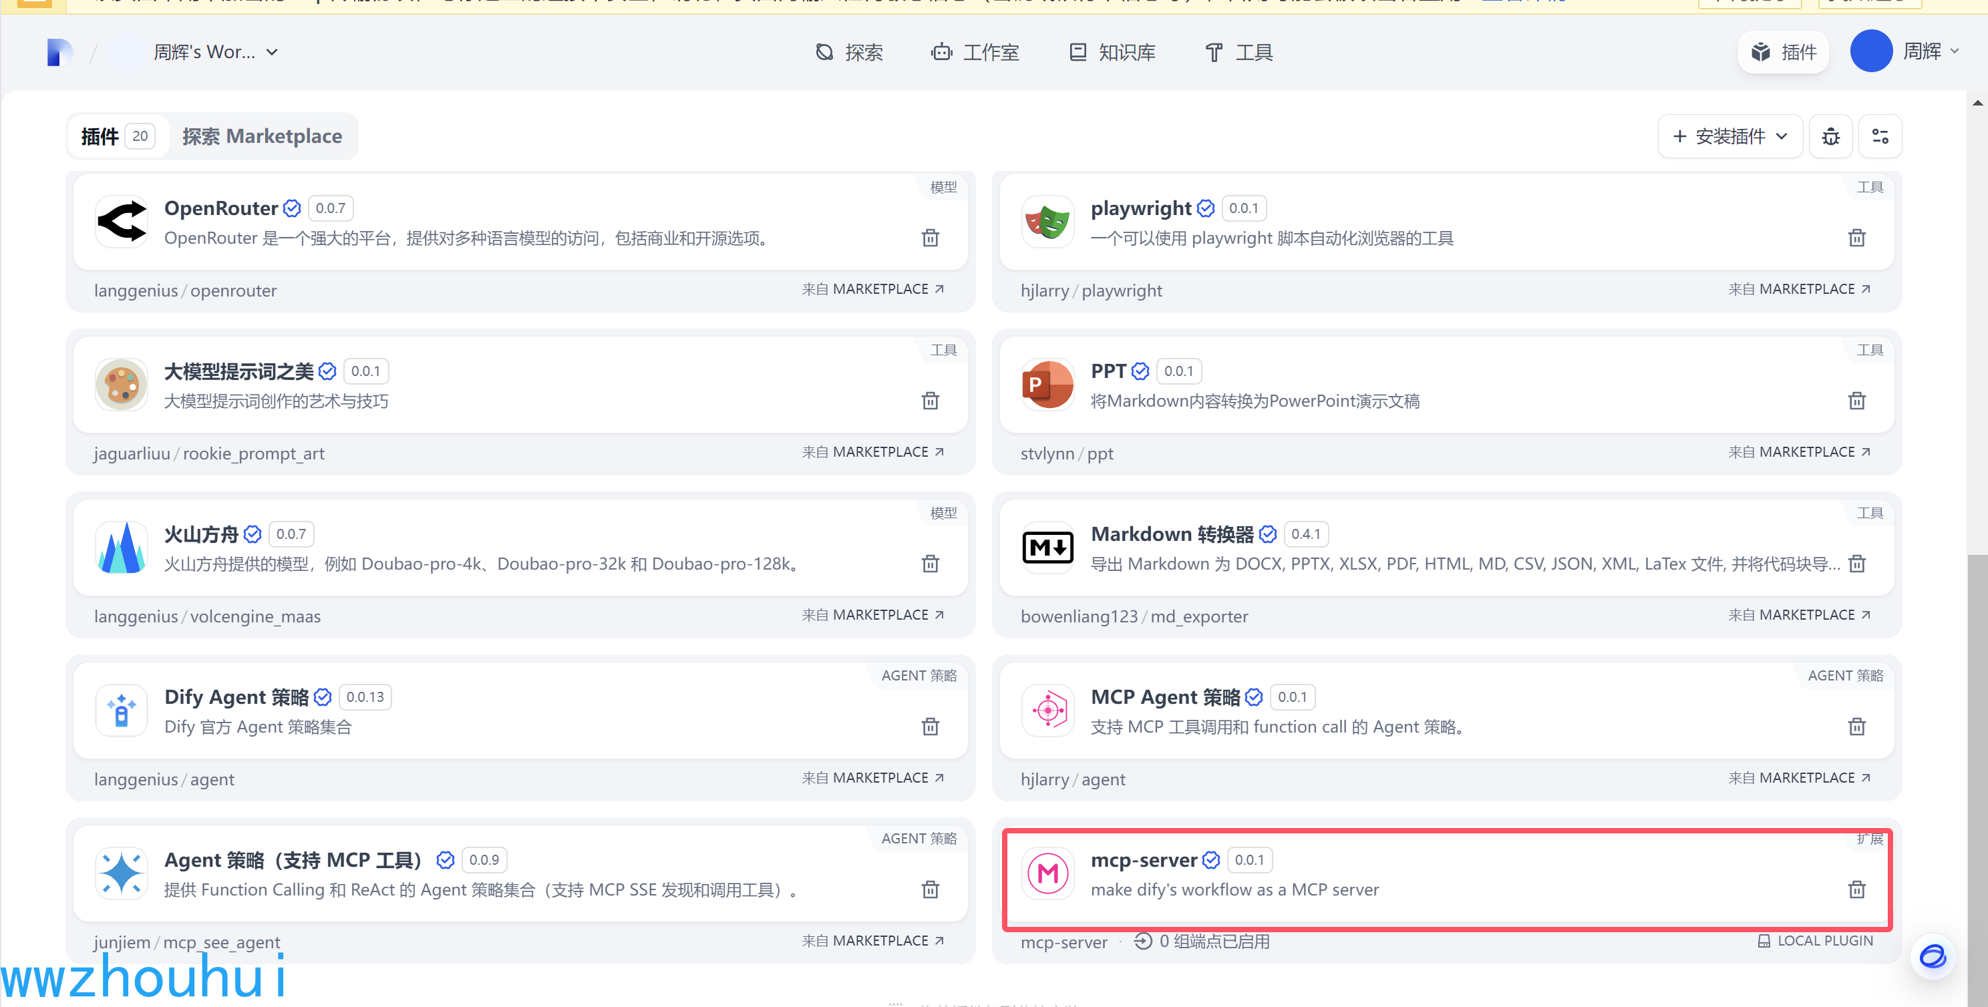Remove the mcp-server plugin via trash icon
The image size is (1988, 1007).
[1857, 889]
